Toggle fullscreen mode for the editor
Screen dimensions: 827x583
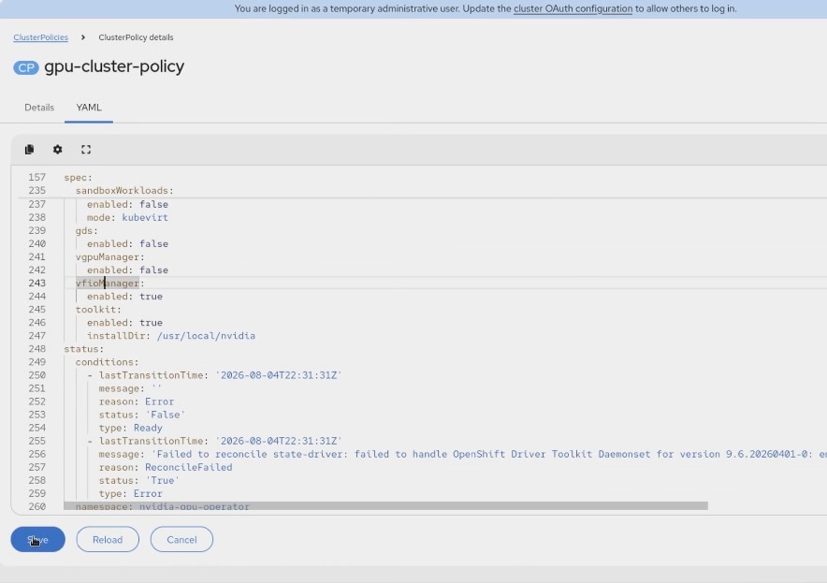pos(86,150)
